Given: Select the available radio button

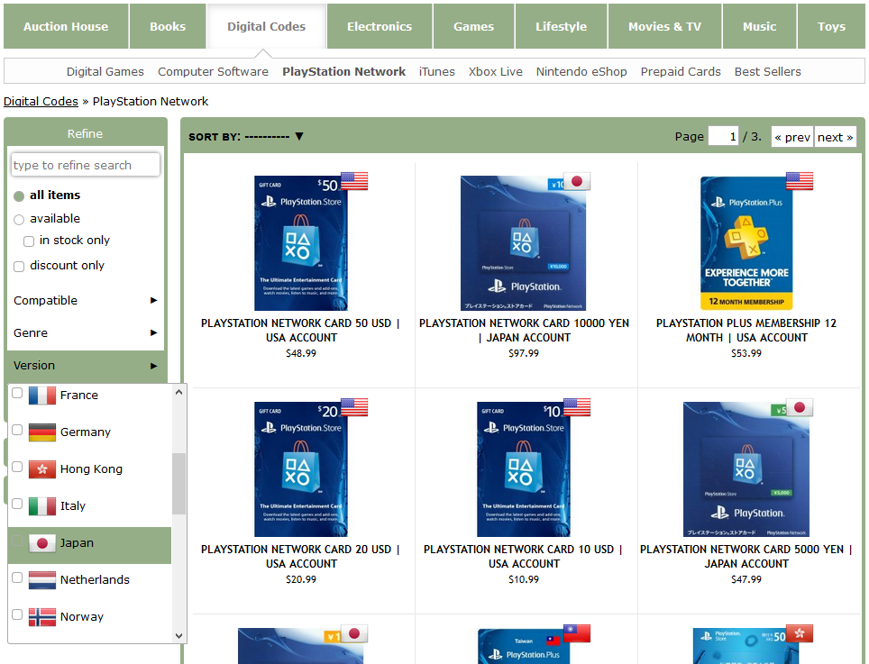Looking at the screenshot, I should pos(19,220).
